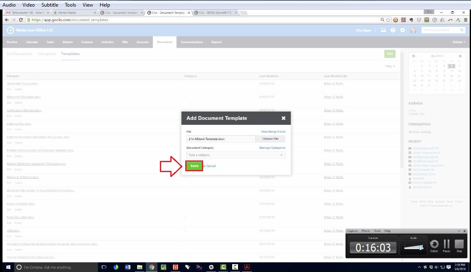Viewport: 471px width, 272px height.
Task: Open the video player Audio menu
Action: (x=9, y=5)
